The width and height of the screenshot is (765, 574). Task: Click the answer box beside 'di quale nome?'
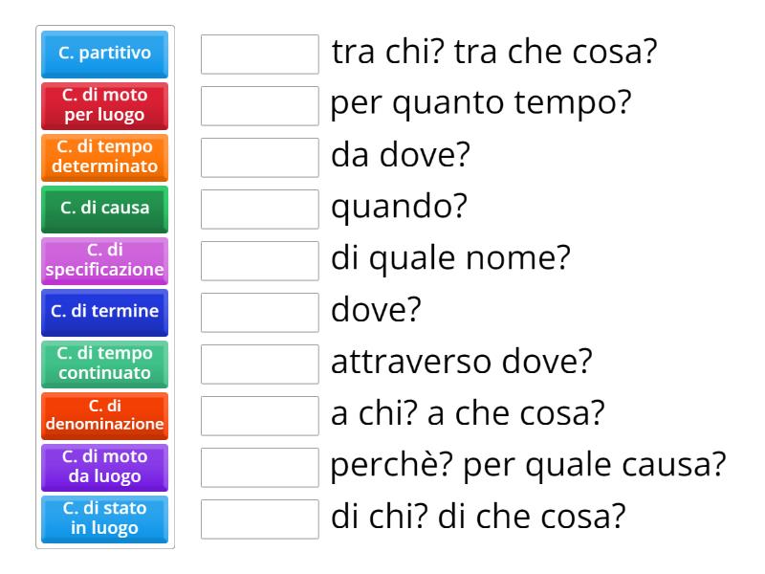pos(259,257)
